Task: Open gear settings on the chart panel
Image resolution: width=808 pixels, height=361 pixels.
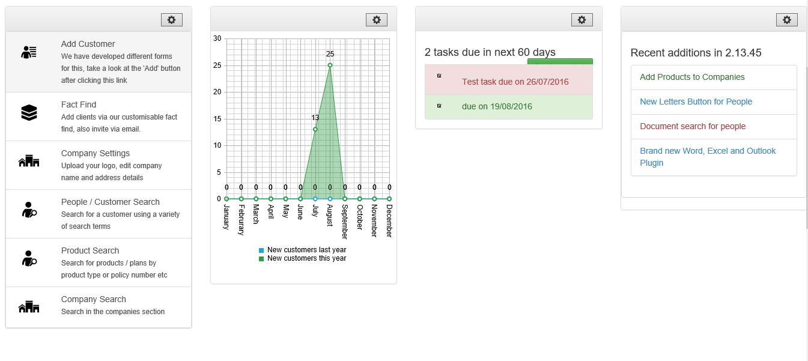Action: pyautogui.click(x=376, y=20)
